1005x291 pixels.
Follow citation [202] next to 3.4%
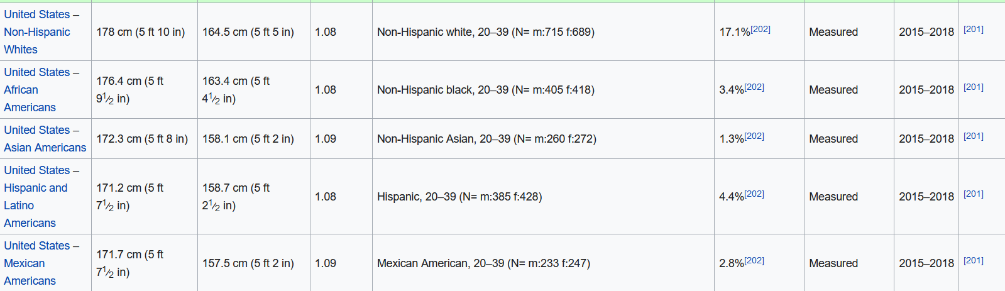[x=754, y=87]
